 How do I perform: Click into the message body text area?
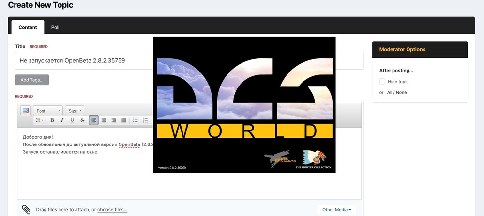(189, 163)
